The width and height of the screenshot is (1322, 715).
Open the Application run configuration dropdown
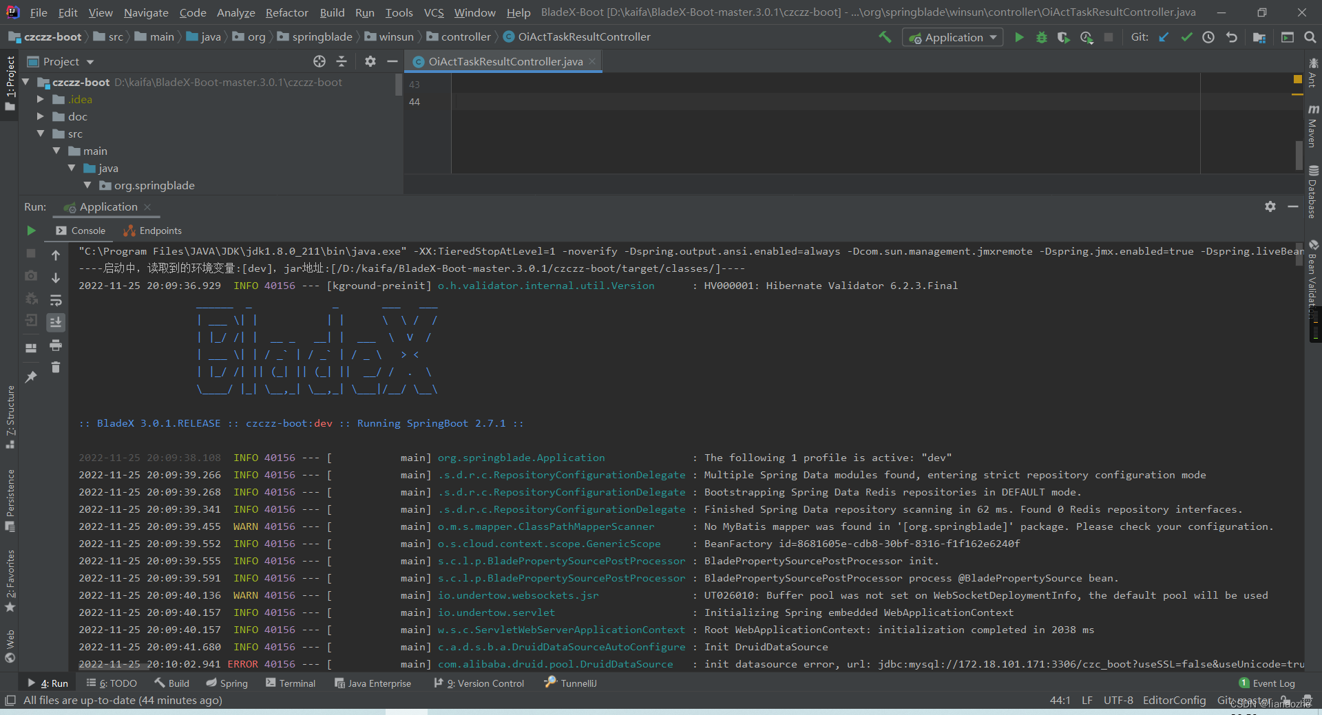[953, 37]
